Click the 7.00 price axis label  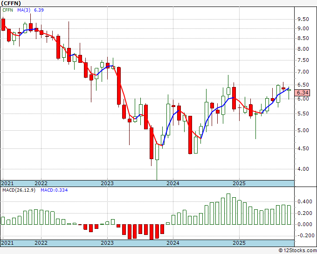click(303, 72)
